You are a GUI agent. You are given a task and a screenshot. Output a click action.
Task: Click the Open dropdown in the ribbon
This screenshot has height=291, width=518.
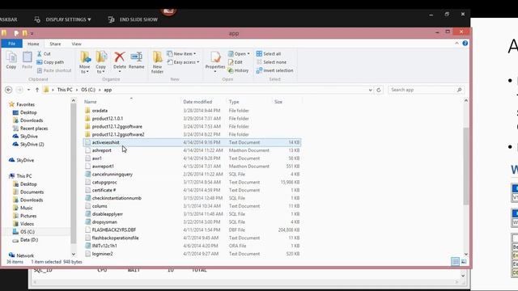(x=239, y=53)
